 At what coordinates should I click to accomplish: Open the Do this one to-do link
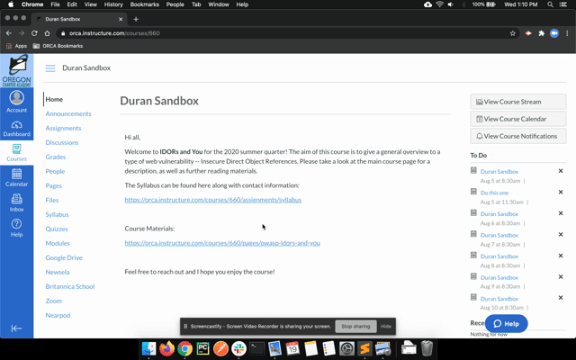(494, 193)
